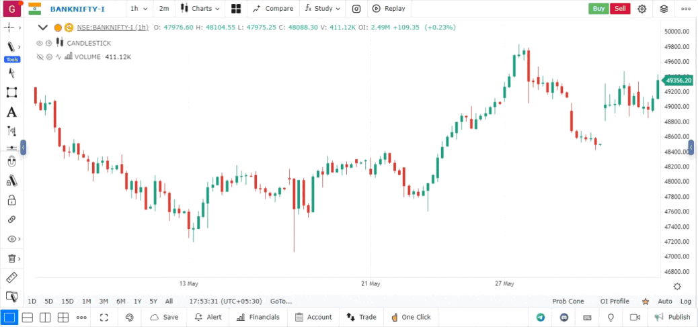Select the 3M range tab
Viewport: 698px width, 327px height.
[103, 301]
